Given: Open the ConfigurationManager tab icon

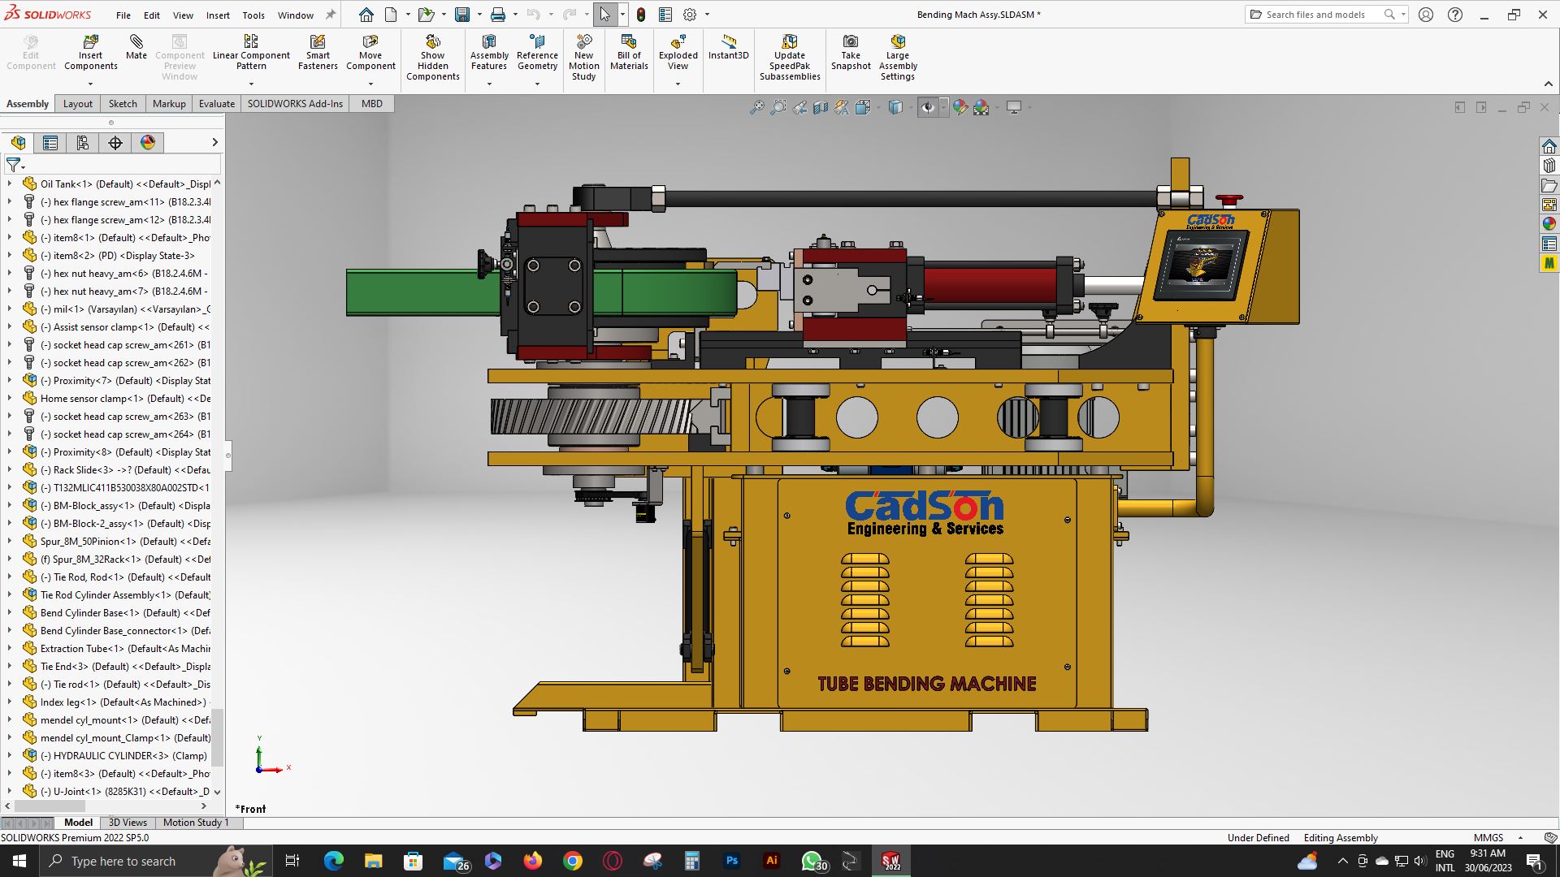Looking at the screenshot, I should coord(83,143).
